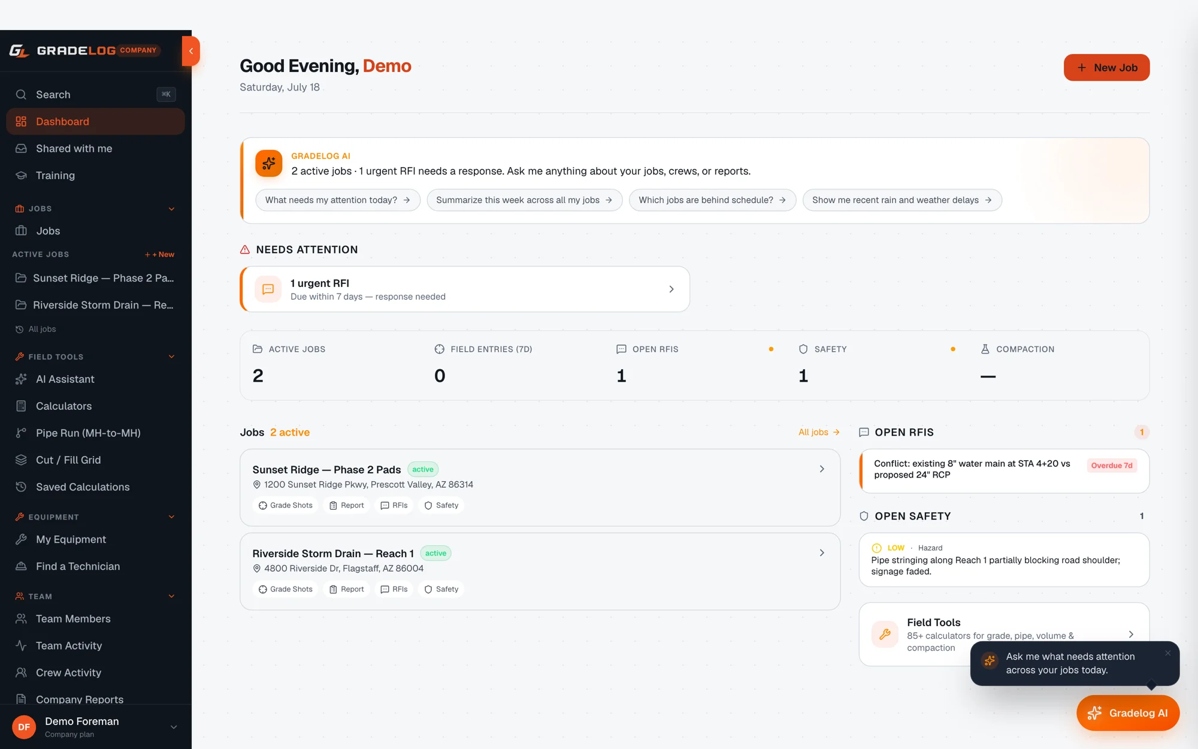Go to Dashboard in sidebar

click(x=96, y=122)
